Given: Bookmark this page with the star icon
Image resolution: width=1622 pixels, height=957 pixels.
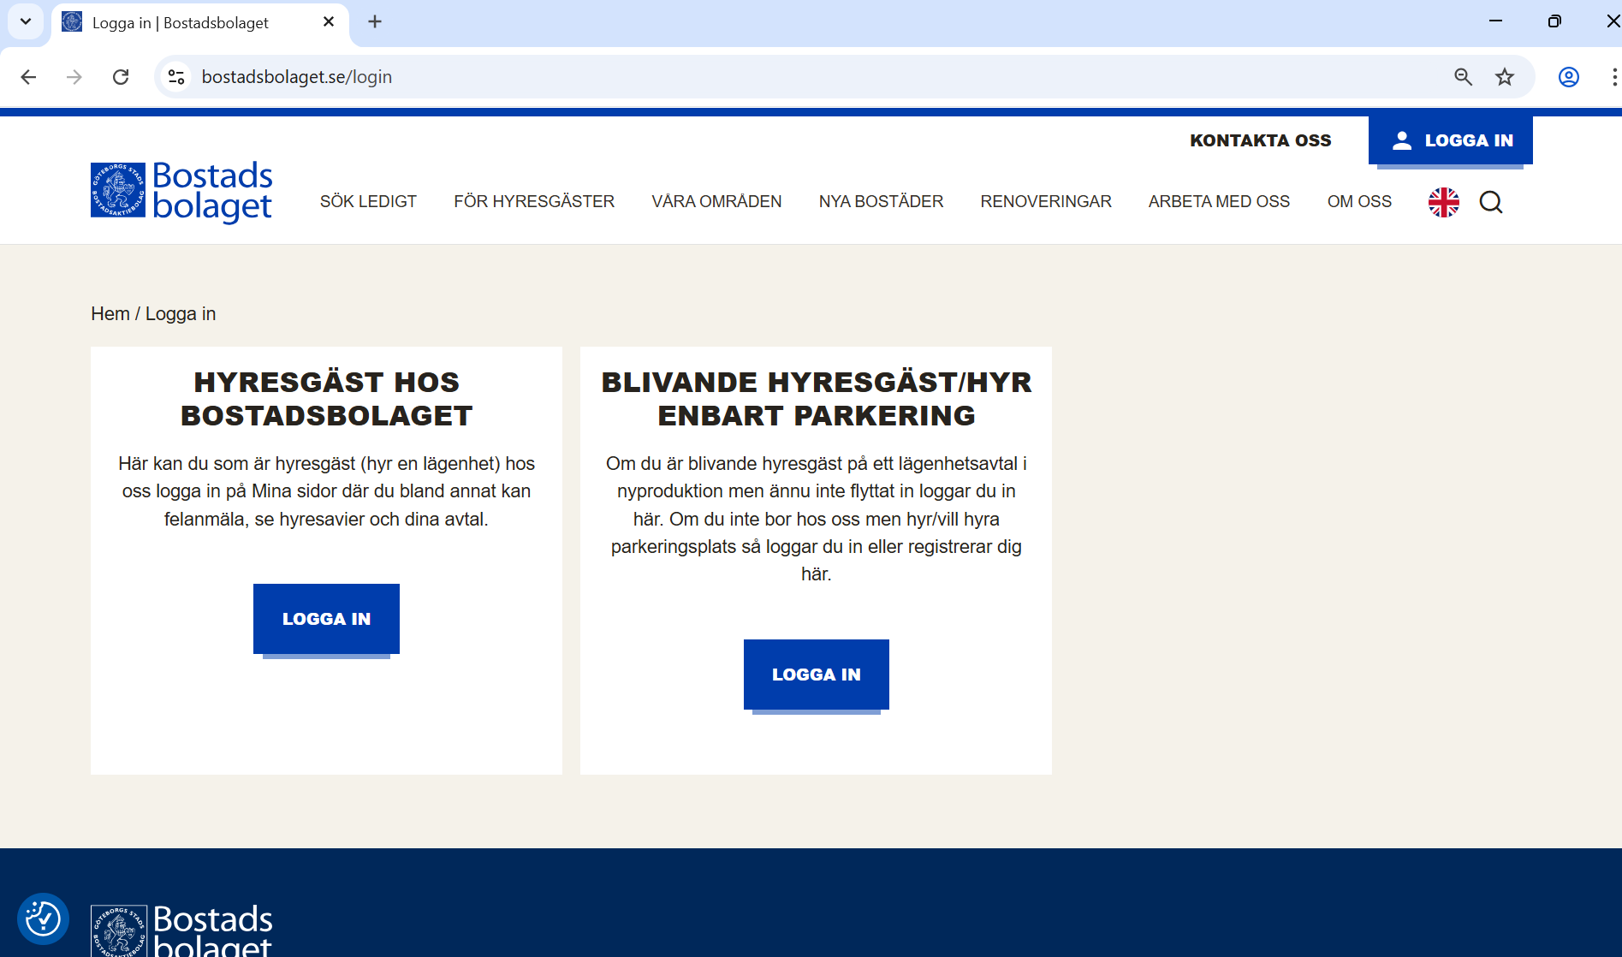Looking at the screenshot, I should click(x=1504, y=77).
